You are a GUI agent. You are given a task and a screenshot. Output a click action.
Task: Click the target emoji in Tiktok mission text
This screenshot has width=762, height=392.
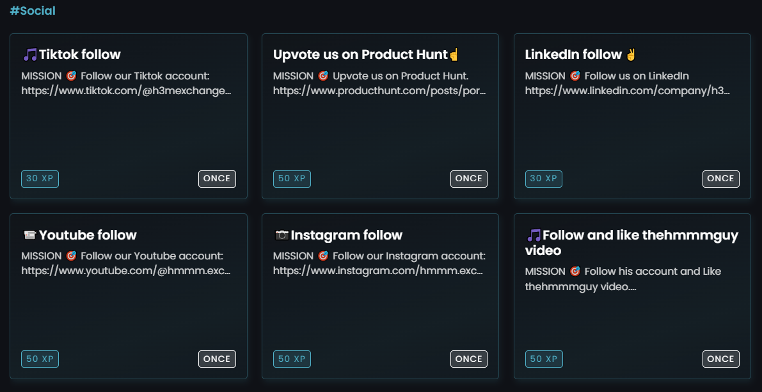pos(71,76)
